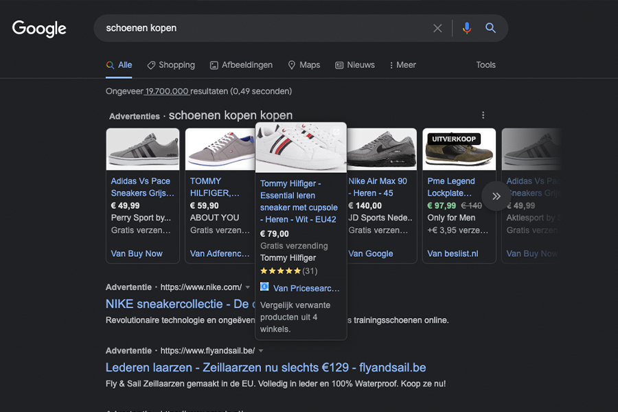Screen dimensions: 618x412
Task: Clear the search query using the X icon
Action: pos(437,28)
